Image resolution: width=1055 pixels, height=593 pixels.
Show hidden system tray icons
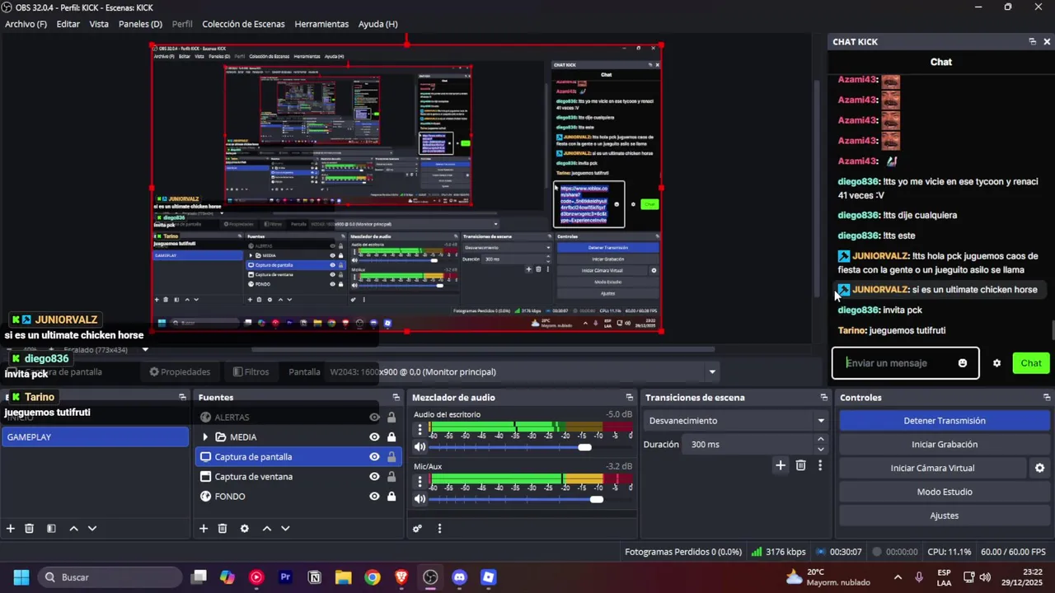point(898,577)
